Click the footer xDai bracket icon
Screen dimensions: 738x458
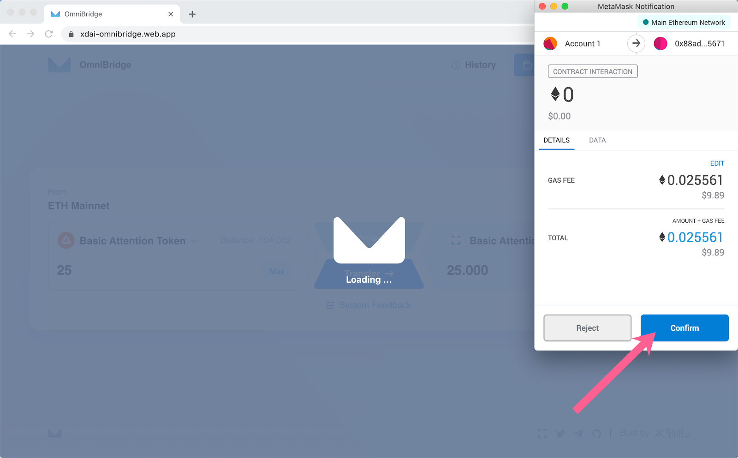click(x=542, y=434)
